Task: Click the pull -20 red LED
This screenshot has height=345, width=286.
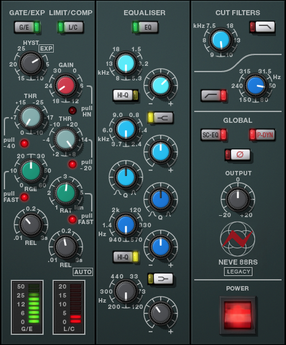Action: (72, 164)
